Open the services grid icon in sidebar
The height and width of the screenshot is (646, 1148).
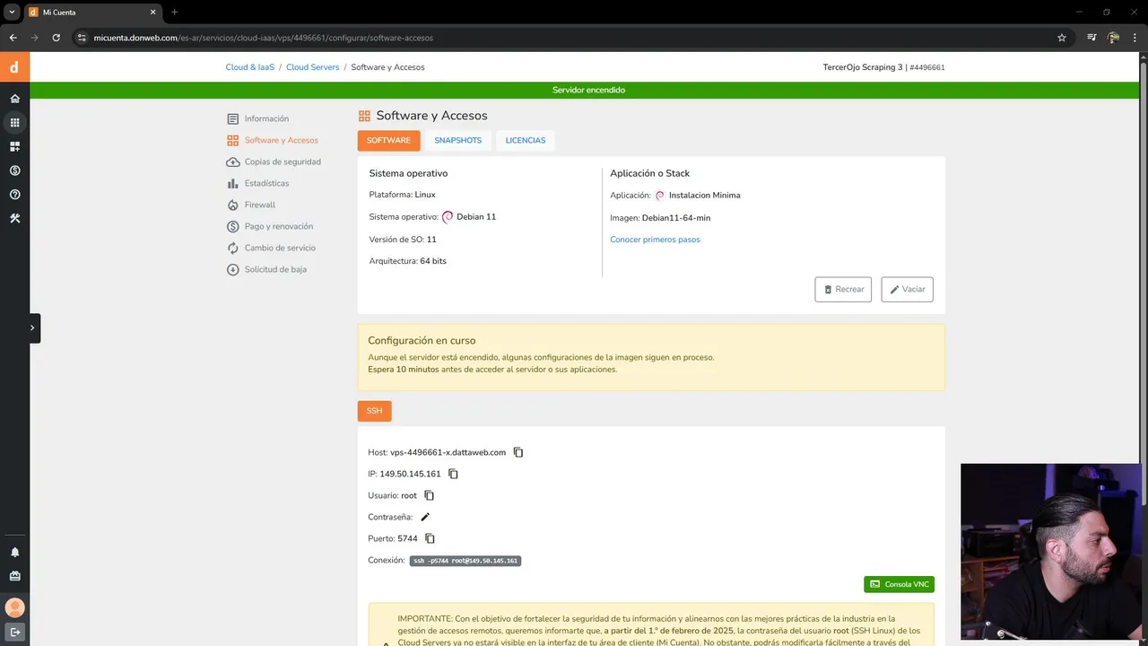pyautogui.click(x=14, y=123)
